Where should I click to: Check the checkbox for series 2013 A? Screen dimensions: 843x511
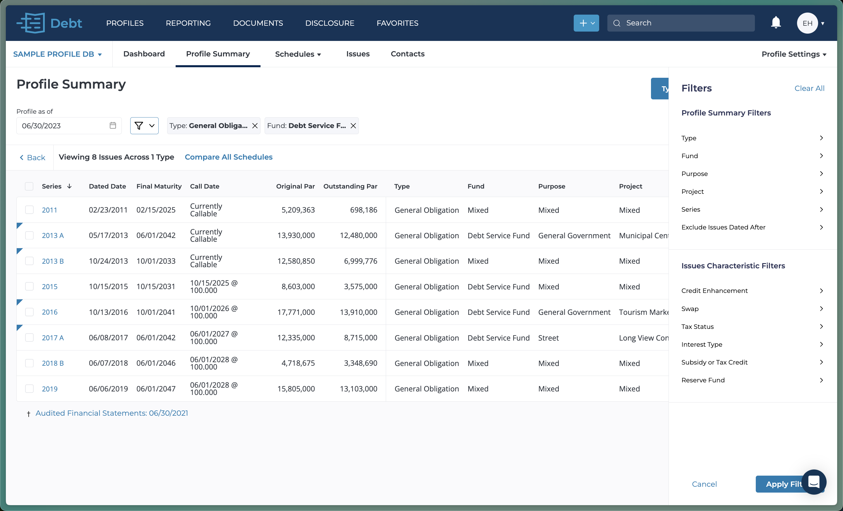[x=30, y=235]
